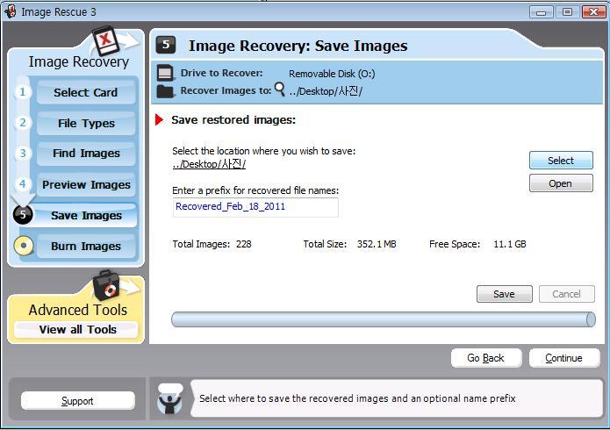Open the Preview Images step
Screen dimensions: 610x430
[x=86, y=184]
